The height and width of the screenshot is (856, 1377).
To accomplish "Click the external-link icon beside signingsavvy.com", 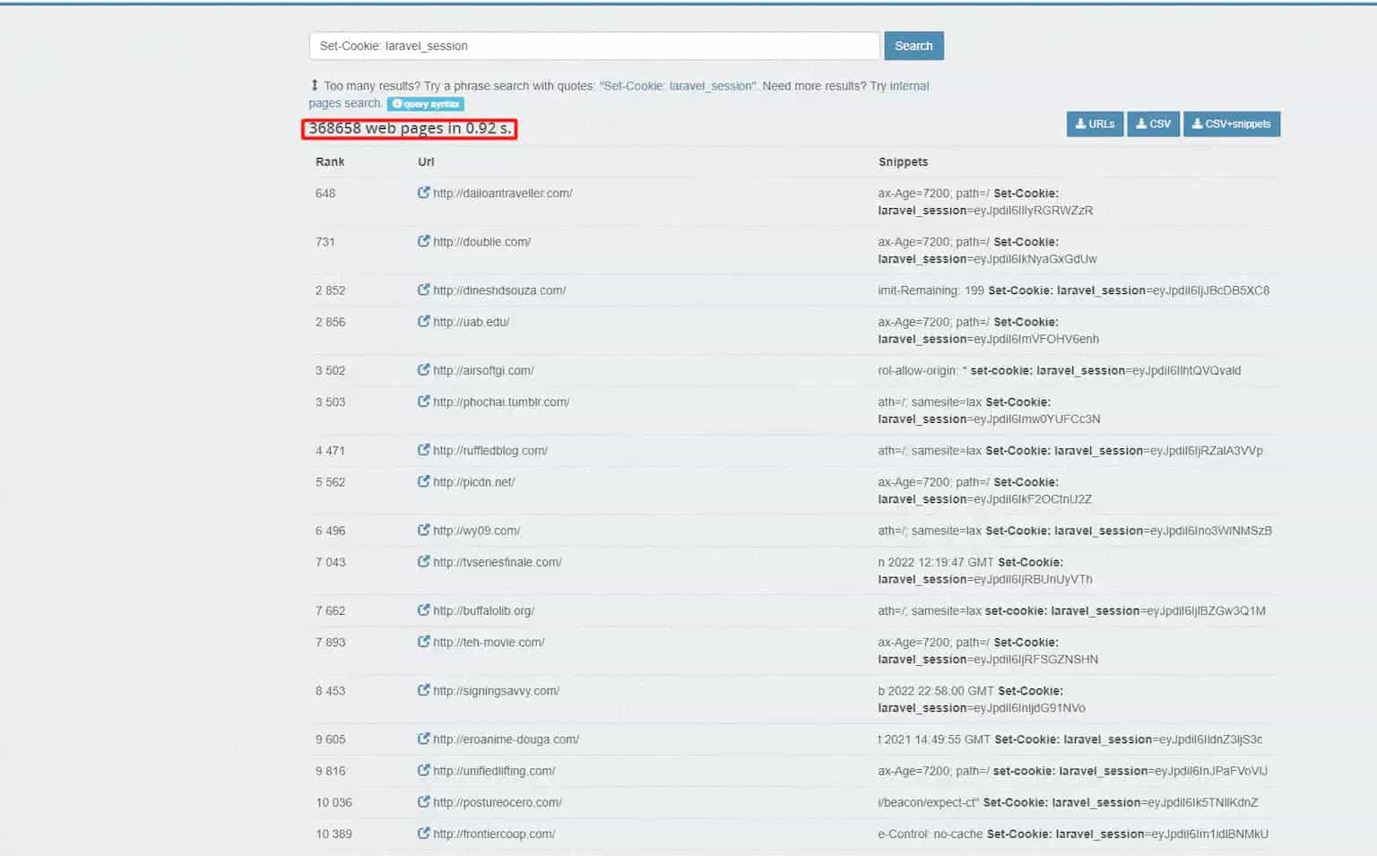I will click(423, 690).
